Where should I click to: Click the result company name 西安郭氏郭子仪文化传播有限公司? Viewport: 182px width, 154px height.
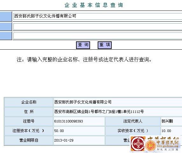click(x=83, y=102)
